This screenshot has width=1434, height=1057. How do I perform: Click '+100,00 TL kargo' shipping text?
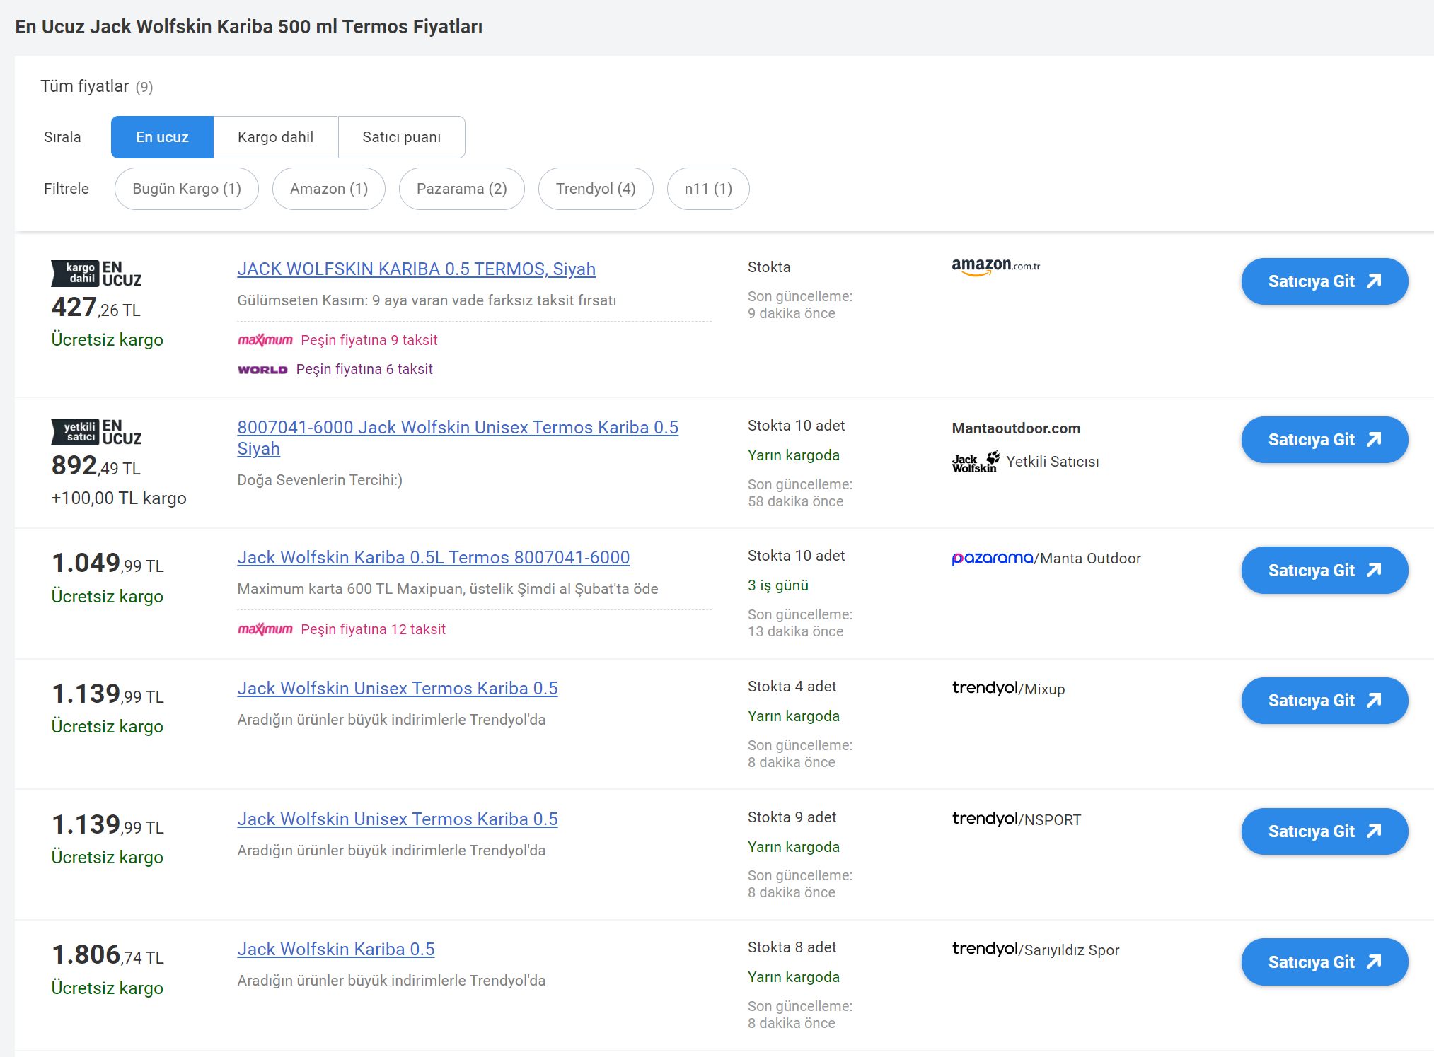(119, 498)
